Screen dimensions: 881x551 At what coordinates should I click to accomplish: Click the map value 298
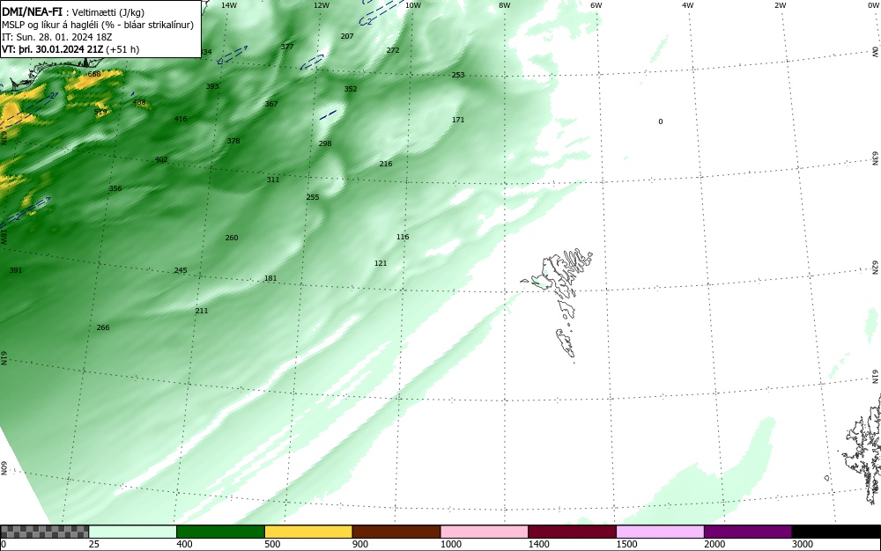pyautogui.click(x=325, y=143)
